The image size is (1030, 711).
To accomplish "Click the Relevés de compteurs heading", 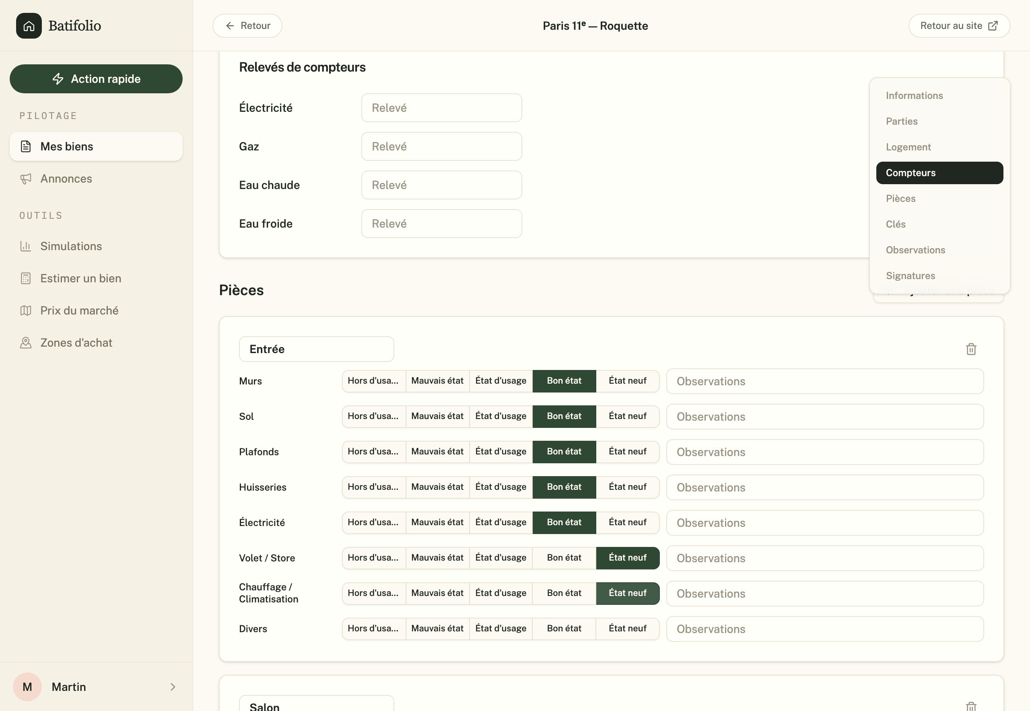I will 302,67.
